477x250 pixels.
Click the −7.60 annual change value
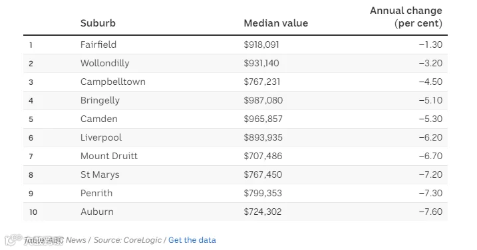(430, 212)
